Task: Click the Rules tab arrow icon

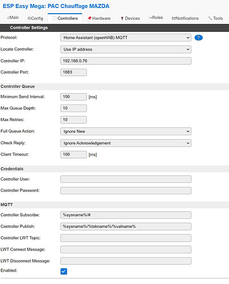Action: (x=150, y=18)
